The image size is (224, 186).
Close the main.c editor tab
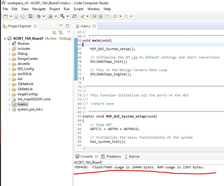pos(94,26)
